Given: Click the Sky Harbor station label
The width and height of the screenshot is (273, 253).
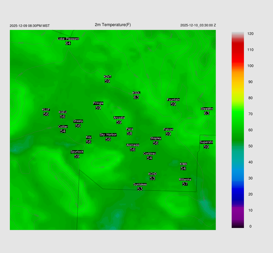Looking at the screenshot, I should (x=108, y=135).
